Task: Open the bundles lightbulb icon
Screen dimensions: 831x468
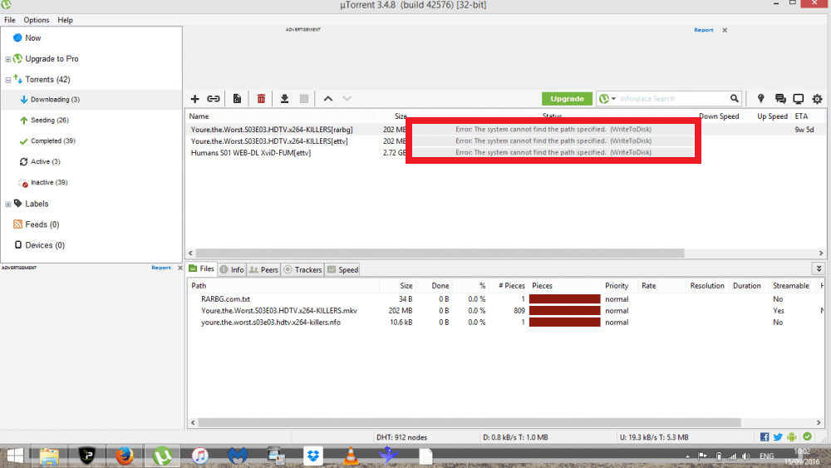Action: pyautogui.click(x=760, y=99)
